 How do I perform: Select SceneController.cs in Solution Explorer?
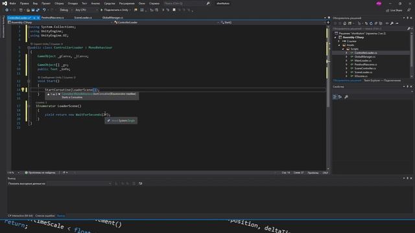point(365,69)
